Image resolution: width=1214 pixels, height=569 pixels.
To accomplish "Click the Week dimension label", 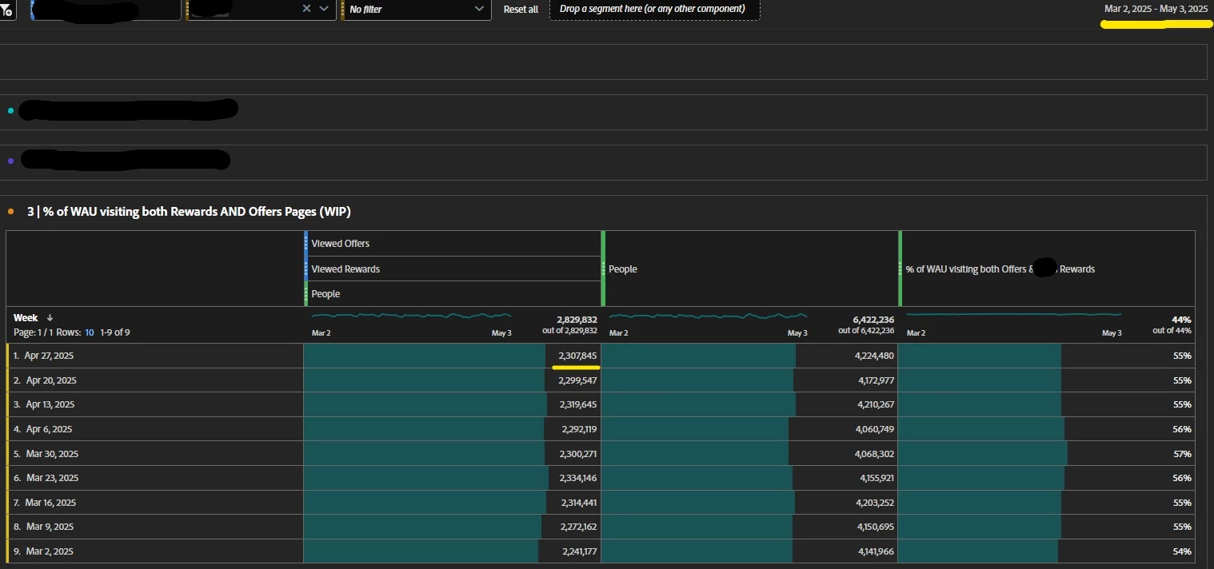I will click(26, 318).
